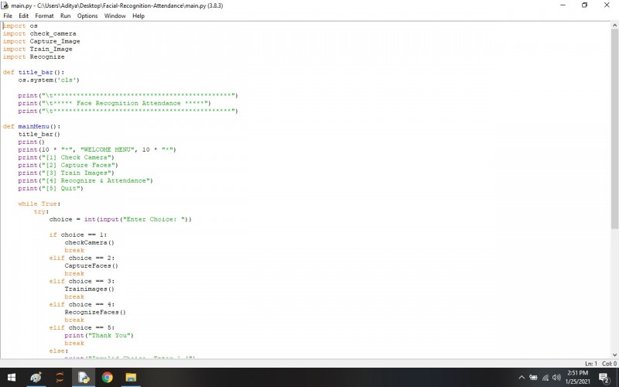The height and width of the screenshot is (387, 619).
Task: Click the 'WELCOME MENU' print line
Action: click(x=97, y=149)
